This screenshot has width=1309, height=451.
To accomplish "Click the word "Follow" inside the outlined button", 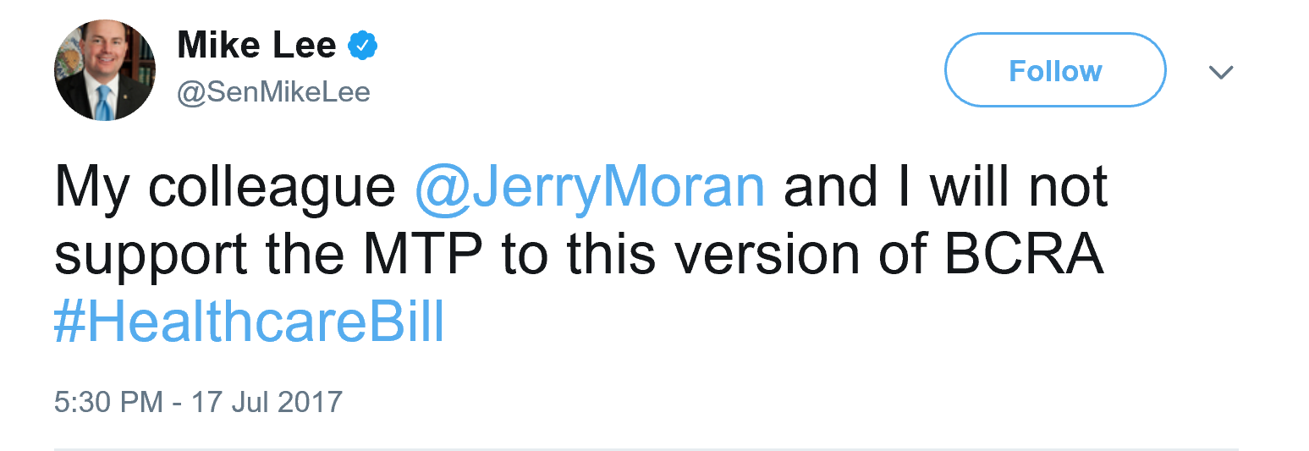I will pyautogui.click(x=1055, y=71).
